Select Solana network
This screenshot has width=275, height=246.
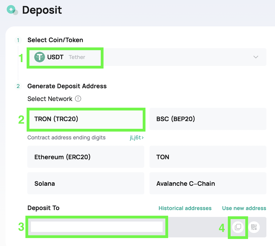click(86, 183)
